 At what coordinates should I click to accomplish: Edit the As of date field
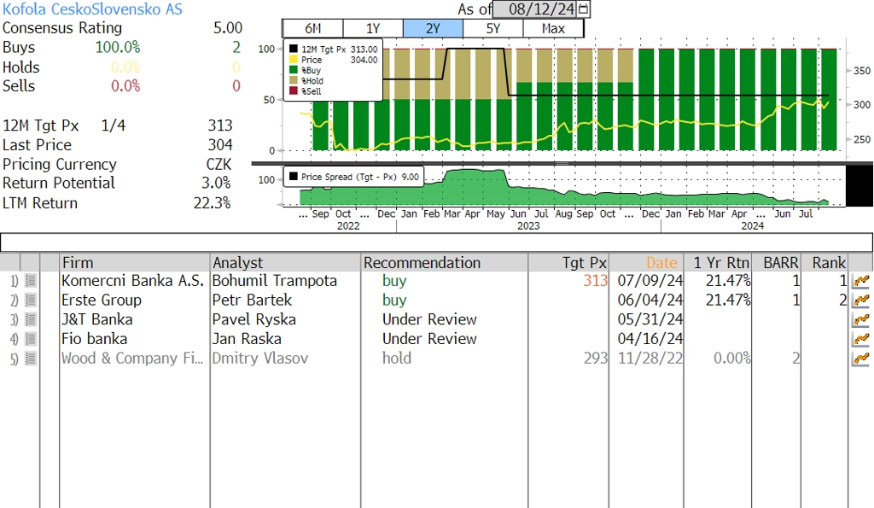pyautogui.click(x=535, y=9)
